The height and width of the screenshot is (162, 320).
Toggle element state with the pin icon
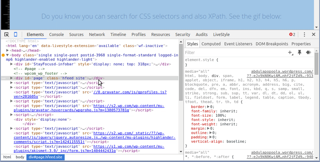click(x=299, y=52)
